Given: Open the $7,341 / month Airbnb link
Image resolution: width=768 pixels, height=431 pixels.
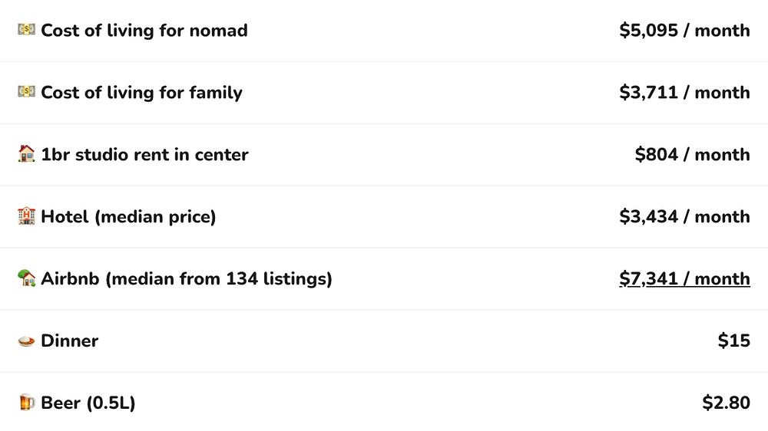Looking at the screenshot, I should point(684,279).
